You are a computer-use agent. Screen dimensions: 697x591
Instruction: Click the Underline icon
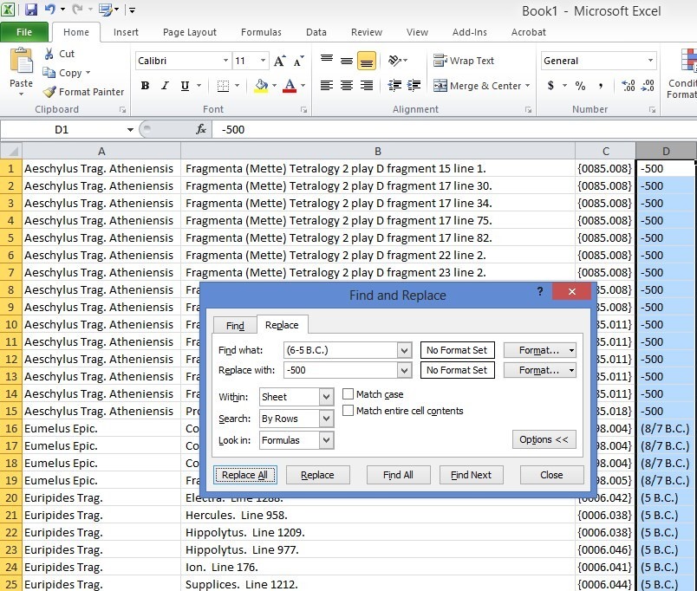point(186,86)
